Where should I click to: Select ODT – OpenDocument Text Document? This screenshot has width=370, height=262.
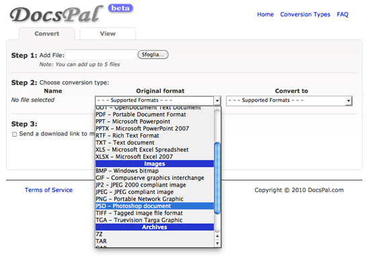coord(155,108)
